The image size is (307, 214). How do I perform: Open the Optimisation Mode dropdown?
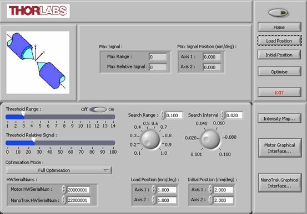point(59,170)
